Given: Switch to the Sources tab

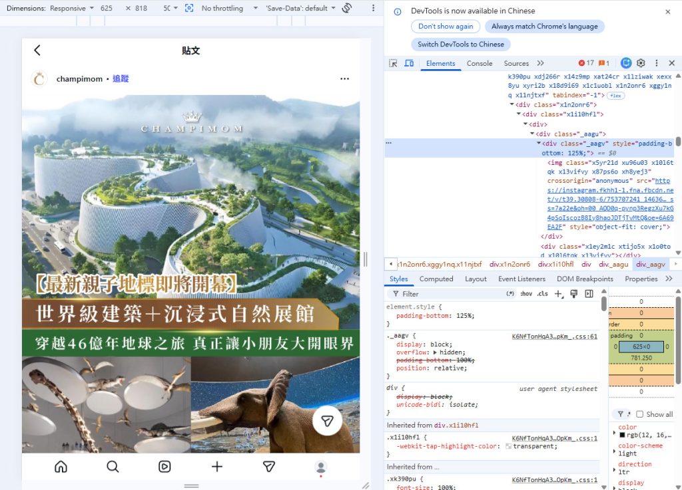Looking at the screenshot, I should click(516, 63).
